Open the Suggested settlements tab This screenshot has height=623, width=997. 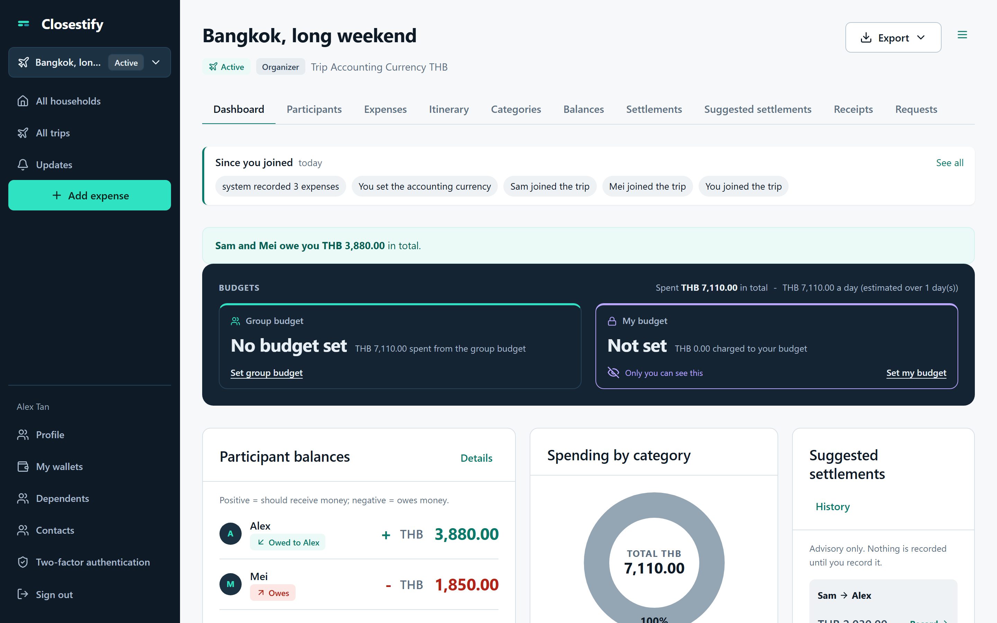pos(758,109)
